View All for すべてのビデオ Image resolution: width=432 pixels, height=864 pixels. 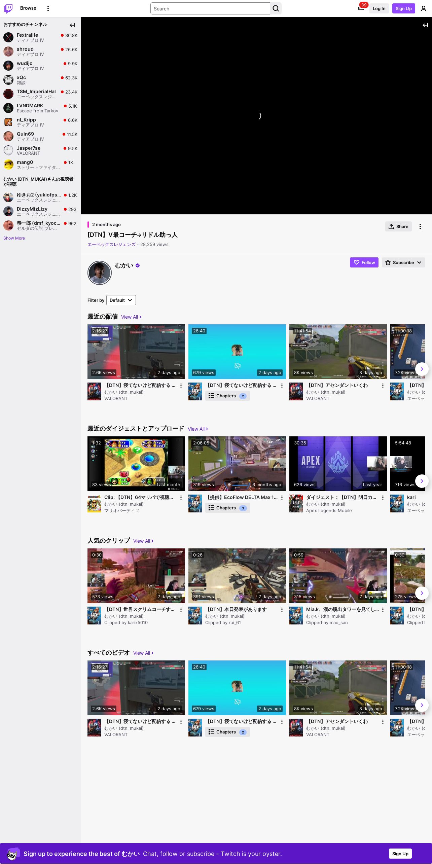point(143,653)
